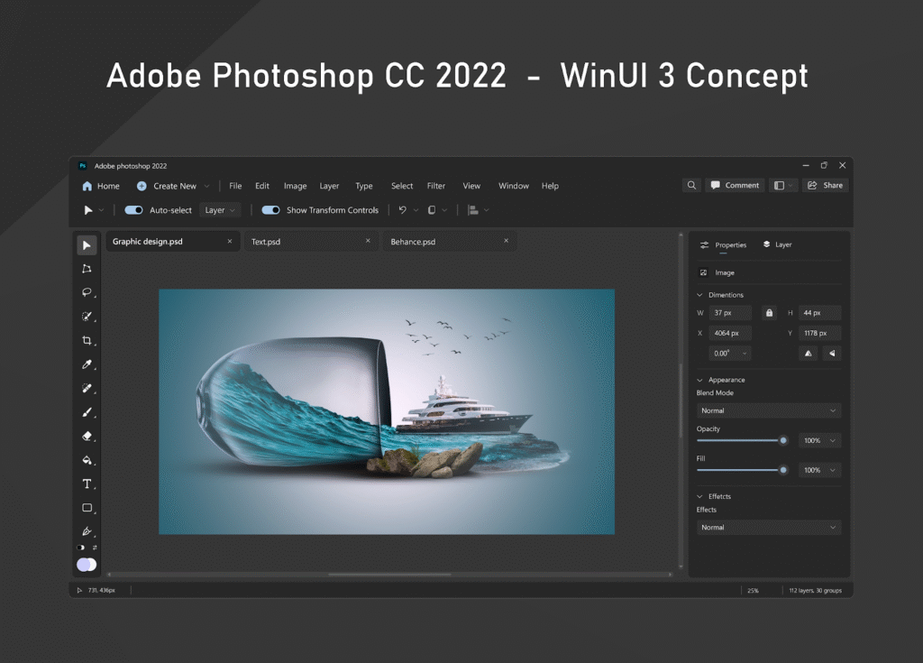Select the Paint Bucket tool

coord(87,460)
